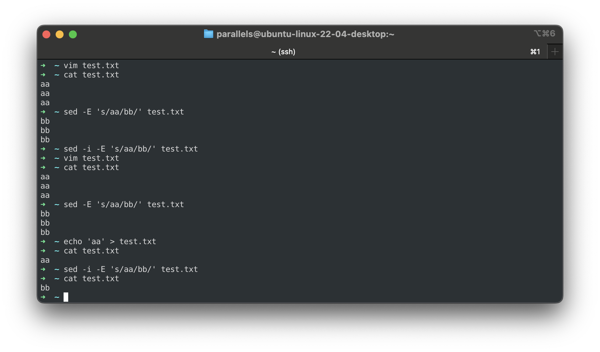Click the prompt arrow beside first 'cat test.txt'
The width and height of the screenshot is (600, 352).
tap(43, 75)
